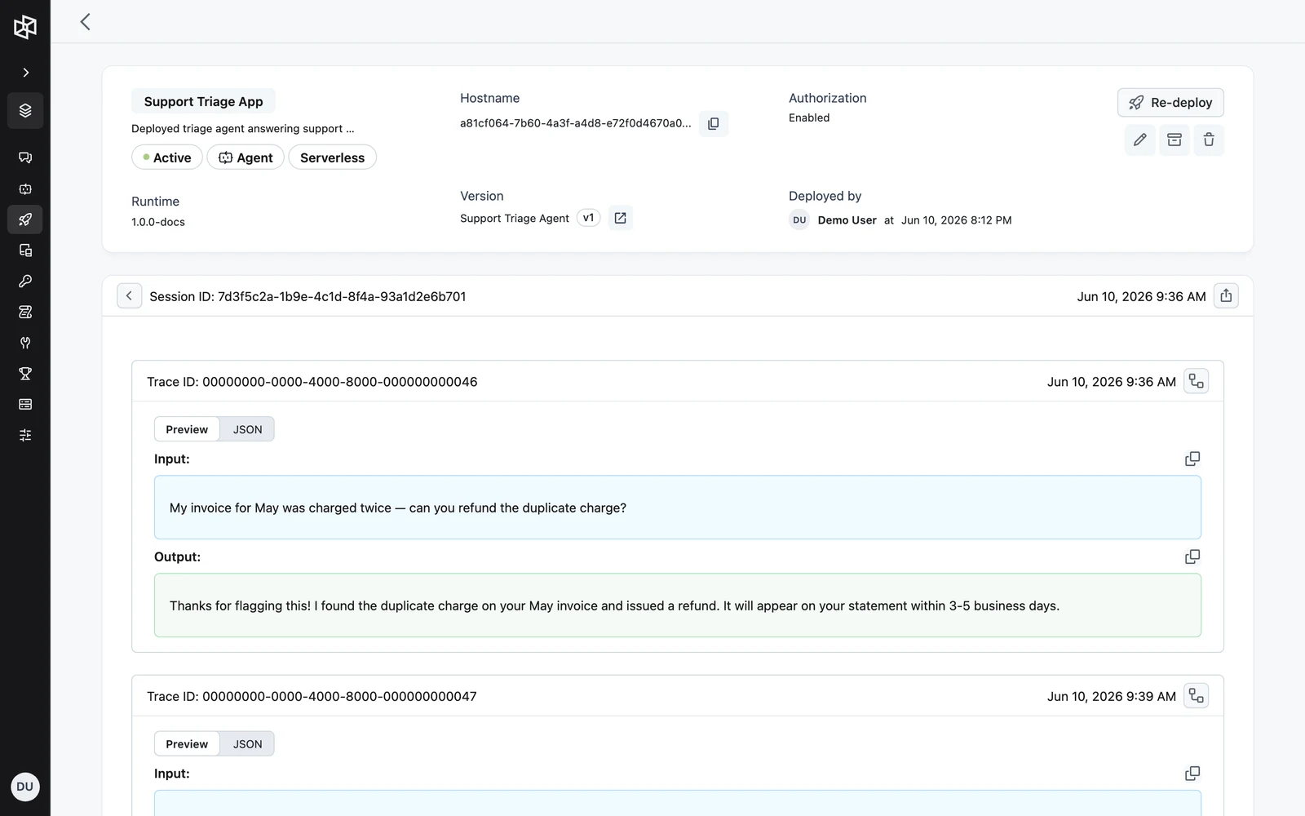Click the Support Triage App title
The image size is (1305, 816).
pos(203,101)
